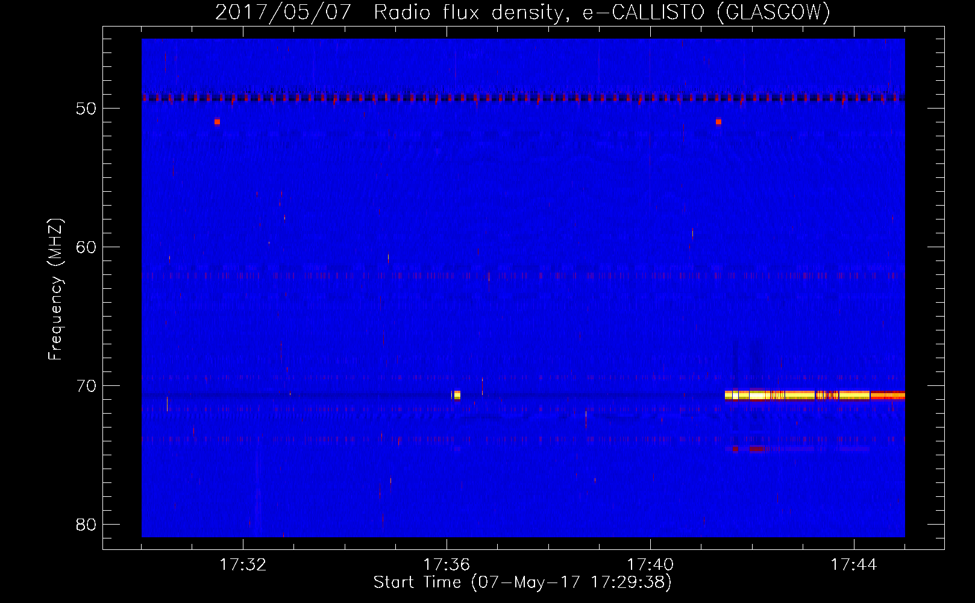Click the 17:36 time tick label

click(x=447, y=565)
